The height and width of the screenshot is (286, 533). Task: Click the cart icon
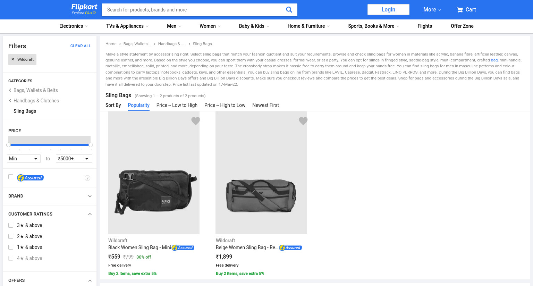pos(460,10)
